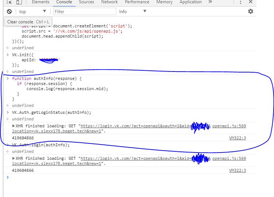Screen dimensions: 274x197
Task: Open the Application tab
Action: (x=190, y=2)
